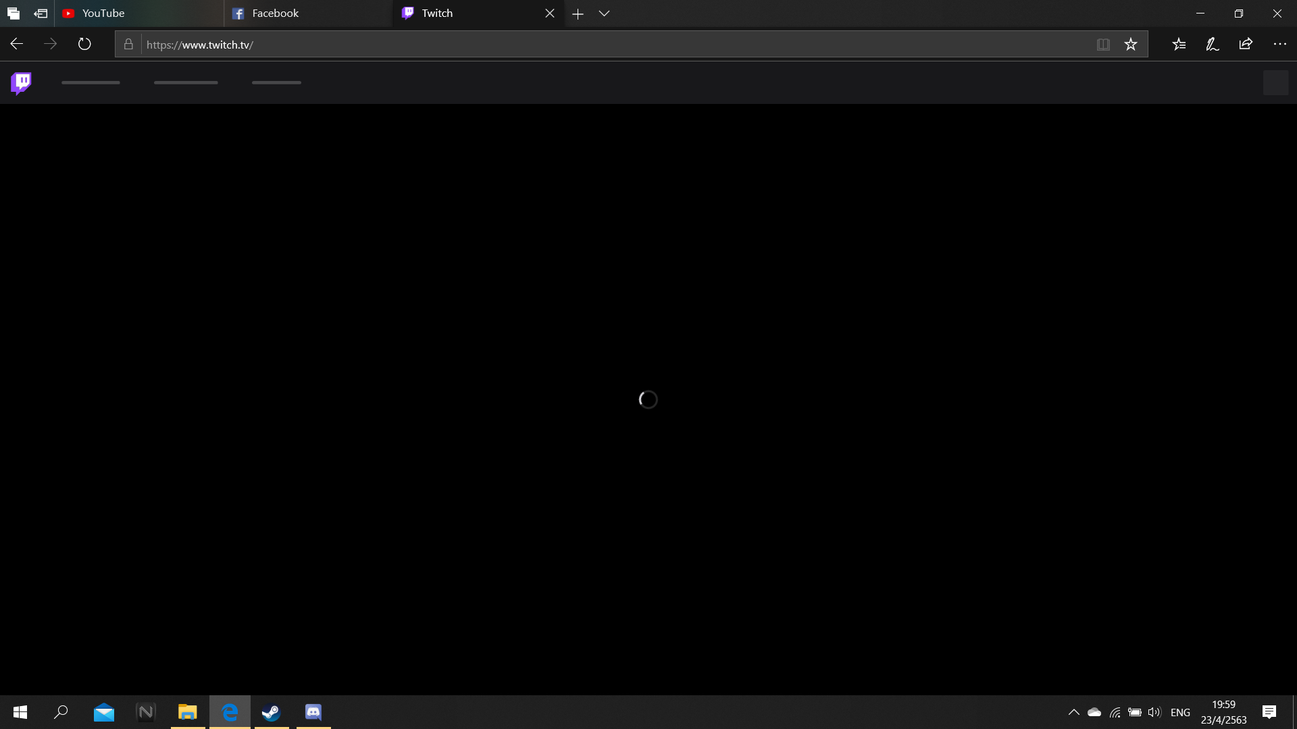
Task: Open Edge settings and more menu
Action: point(1279,45)
